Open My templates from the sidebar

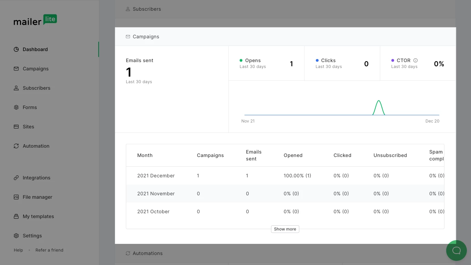(38, 216)
